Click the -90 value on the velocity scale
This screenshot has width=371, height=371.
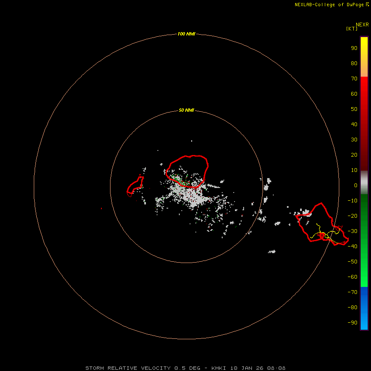point(352,323)
